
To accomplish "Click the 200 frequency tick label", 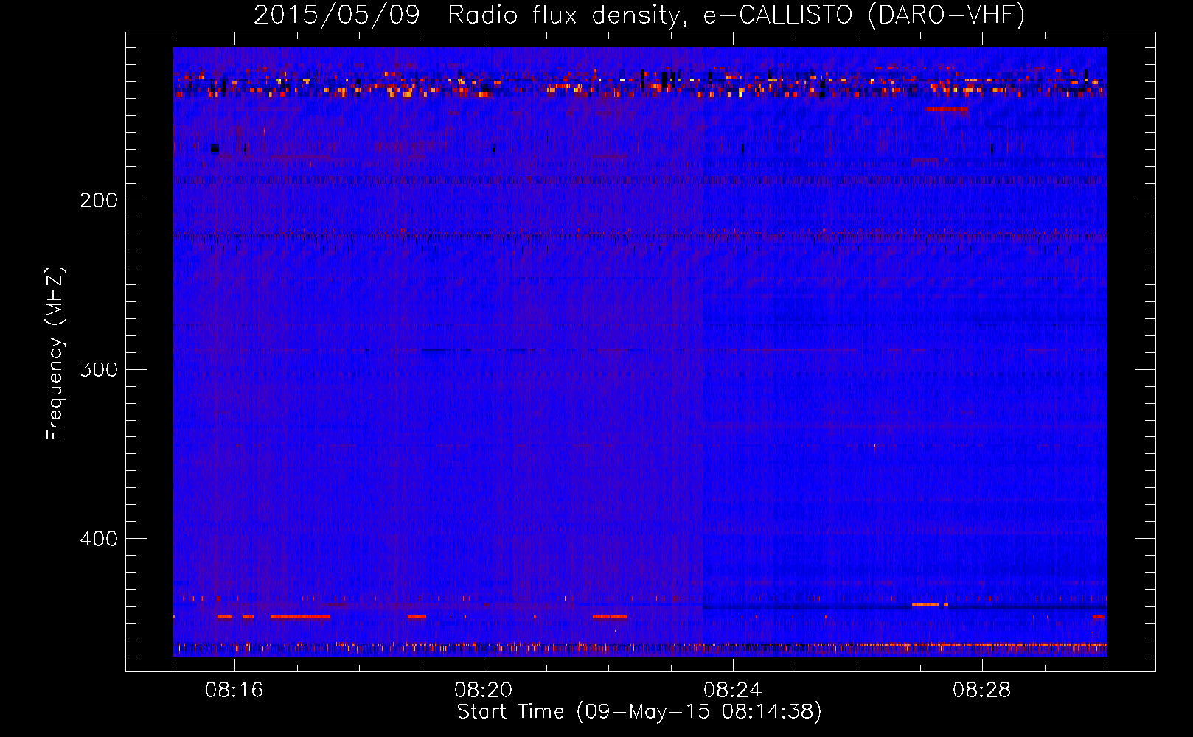I will click(99, 200).
